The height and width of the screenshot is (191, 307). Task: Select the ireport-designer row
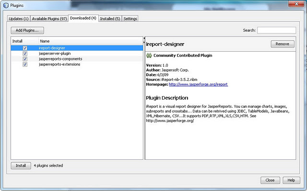point(77,48)
